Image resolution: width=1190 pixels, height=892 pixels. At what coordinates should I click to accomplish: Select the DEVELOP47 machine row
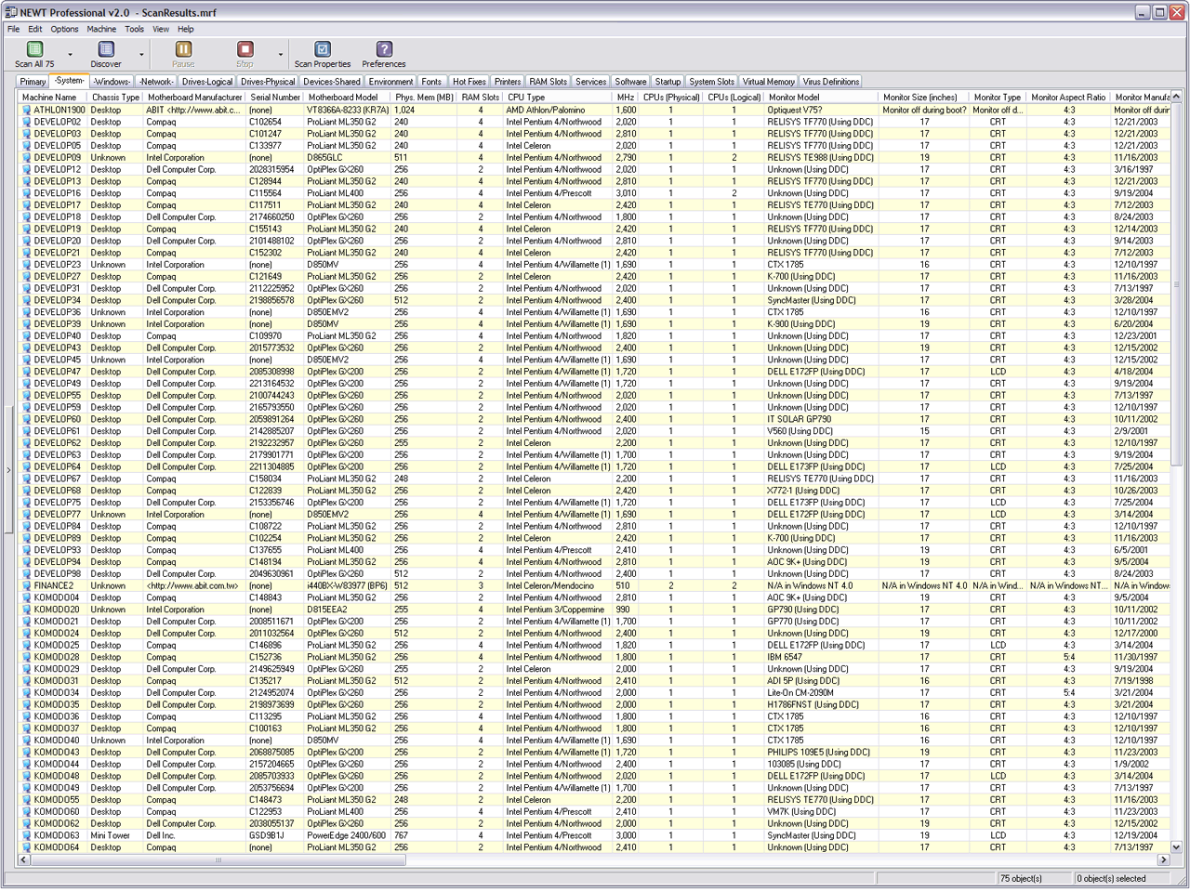[x=57, y=372]
